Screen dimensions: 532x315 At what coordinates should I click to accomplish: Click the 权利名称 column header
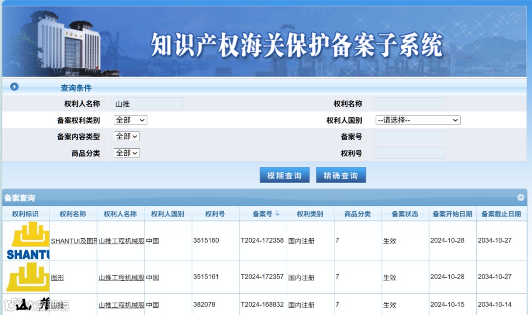[x=72, y=214]
